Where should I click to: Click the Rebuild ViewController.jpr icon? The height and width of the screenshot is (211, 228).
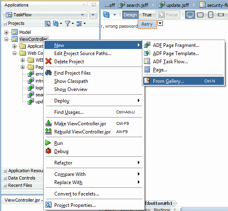pyautogui.click(x=49, y=131)
